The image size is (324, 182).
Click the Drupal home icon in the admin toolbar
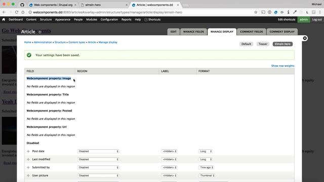click(4, 20)
